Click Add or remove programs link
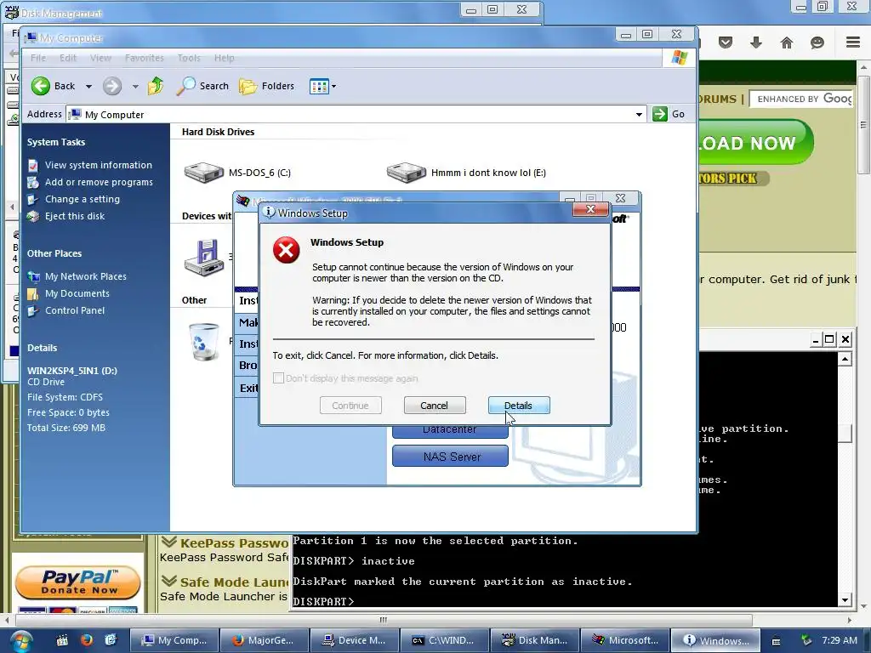Image resolution: width=871 pixels, height=653 pixels. (99, 182)
